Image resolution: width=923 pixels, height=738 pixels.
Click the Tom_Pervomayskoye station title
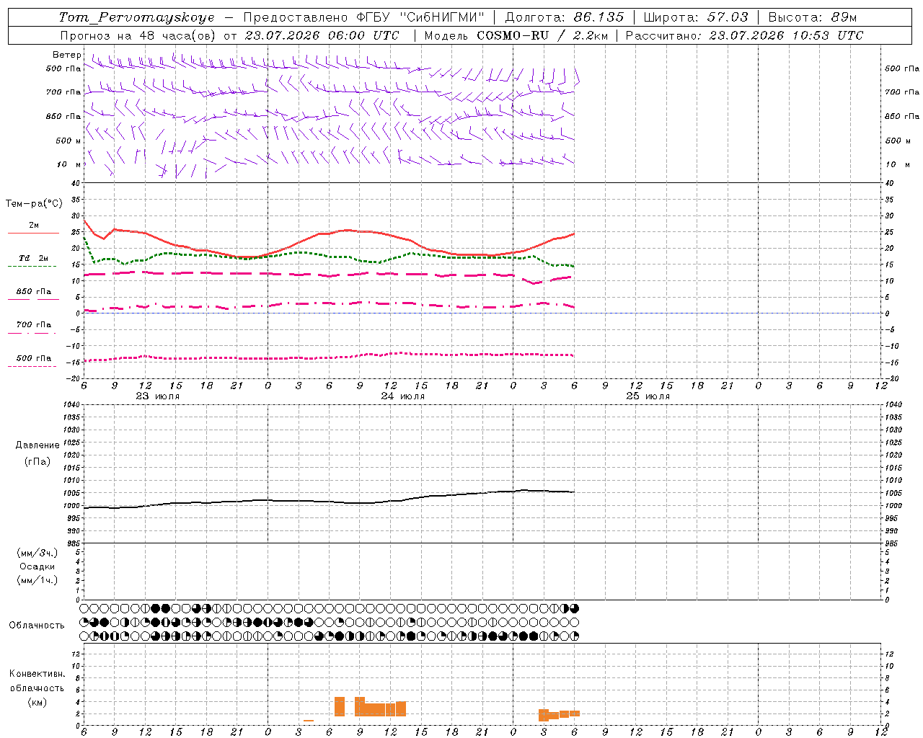tap(136, 17)
